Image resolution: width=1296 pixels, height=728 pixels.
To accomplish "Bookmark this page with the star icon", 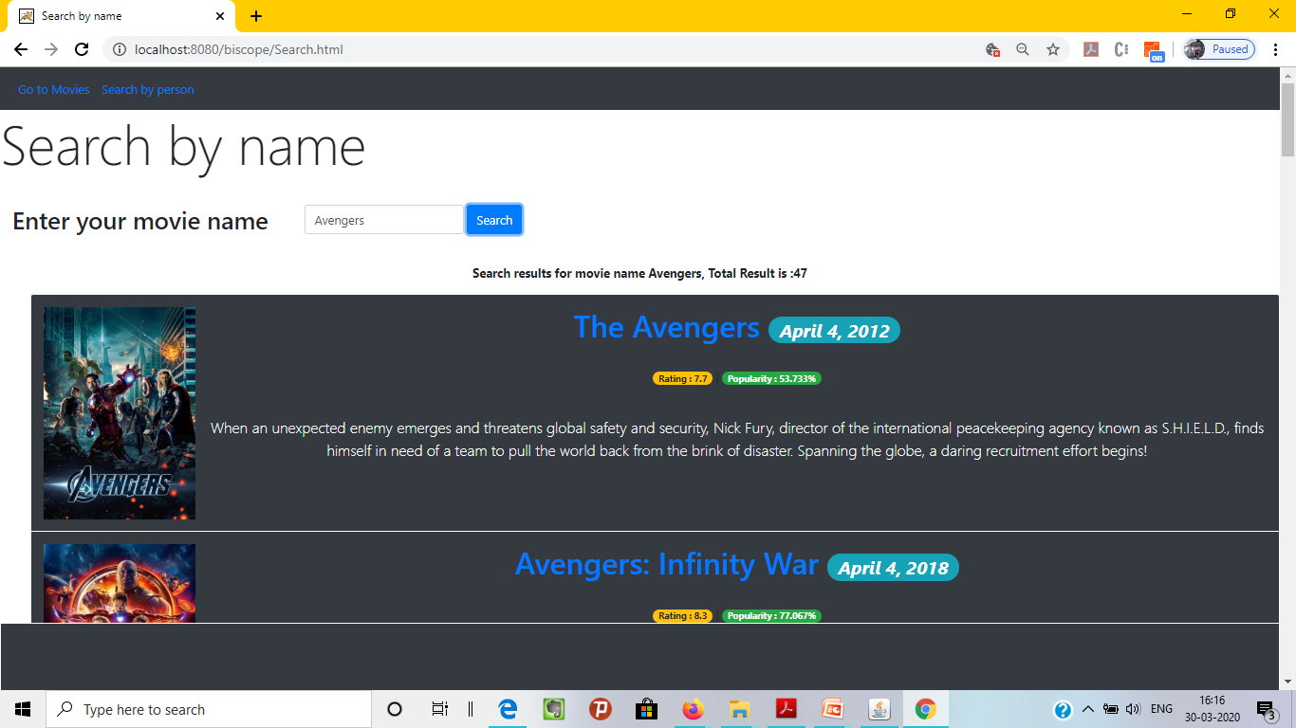I will pyautogui.click(x=1053, y=49).
